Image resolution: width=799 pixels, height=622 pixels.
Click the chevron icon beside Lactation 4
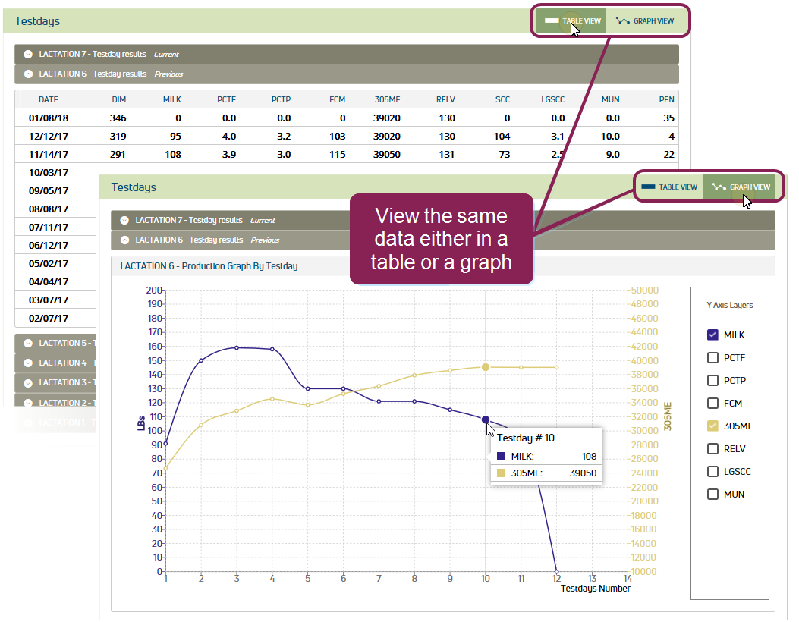click(28, 363)
